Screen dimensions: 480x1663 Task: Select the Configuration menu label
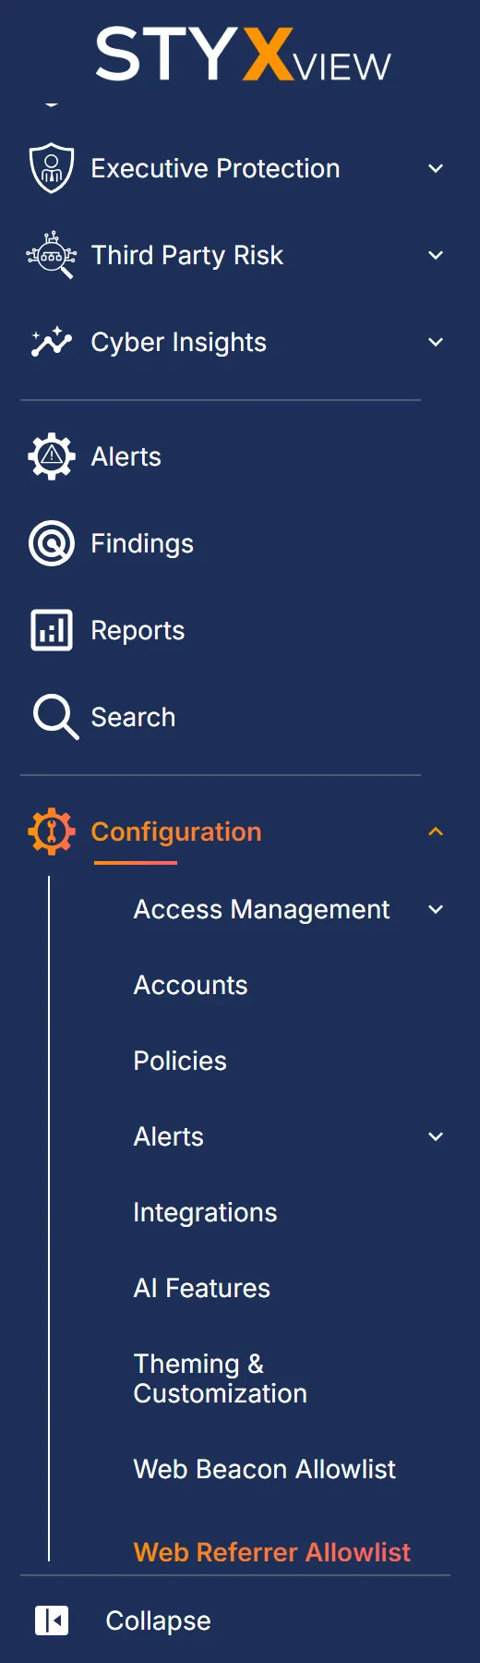click(x=176, y=831)
